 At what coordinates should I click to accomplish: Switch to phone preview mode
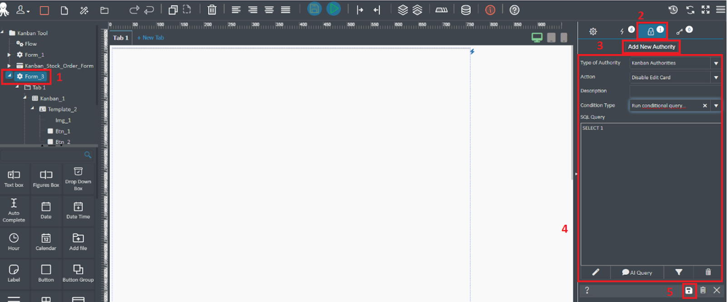coord(564,38)
